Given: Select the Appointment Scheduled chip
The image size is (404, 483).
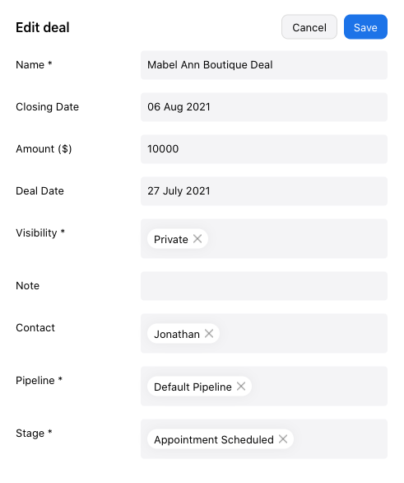Looking at the screenshot, I should tap(214, 439).
